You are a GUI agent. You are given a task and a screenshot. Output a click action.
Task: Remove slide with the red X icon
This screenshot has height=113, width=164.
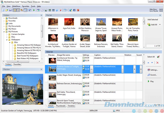click(157, 63)
